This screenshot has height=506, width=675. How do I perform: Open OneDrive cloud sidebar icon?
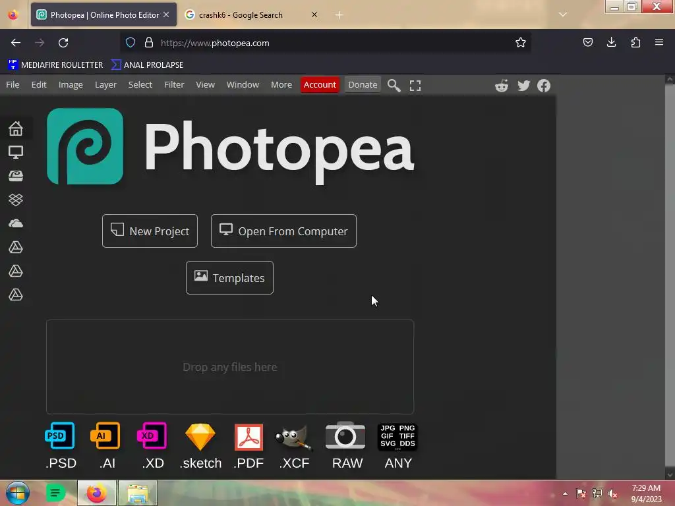(x=16, y=223)
